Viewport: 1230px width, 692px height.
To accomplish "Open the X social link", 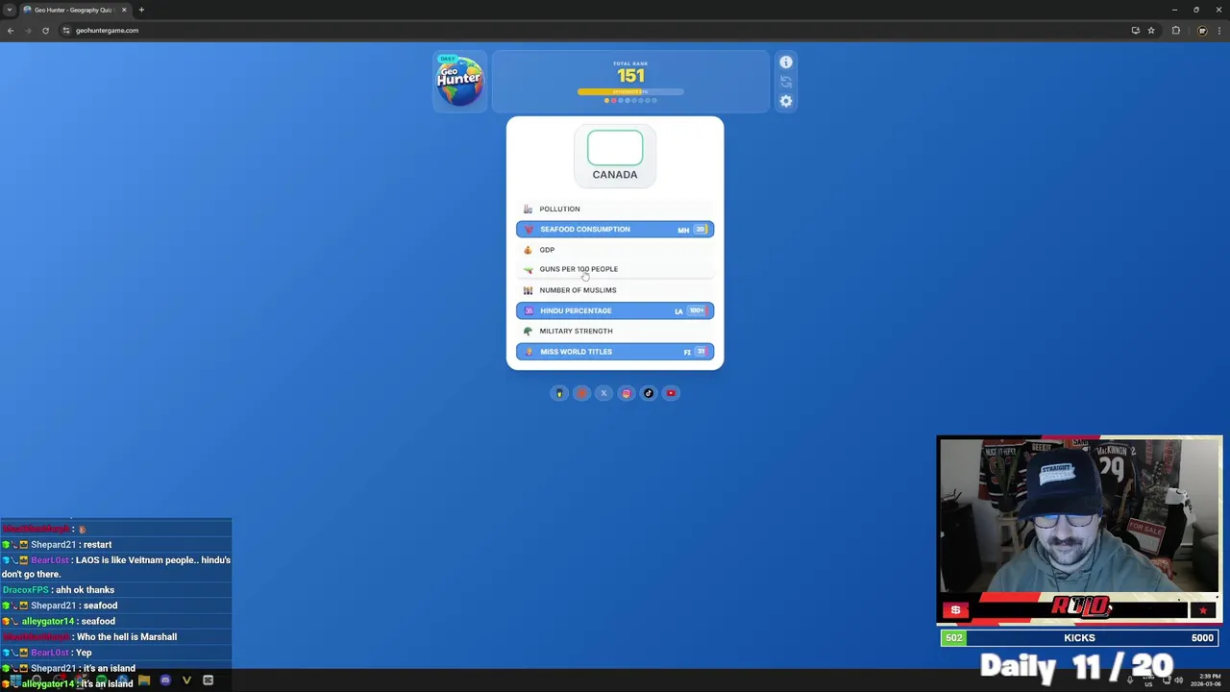I will [x=603, y=393].
